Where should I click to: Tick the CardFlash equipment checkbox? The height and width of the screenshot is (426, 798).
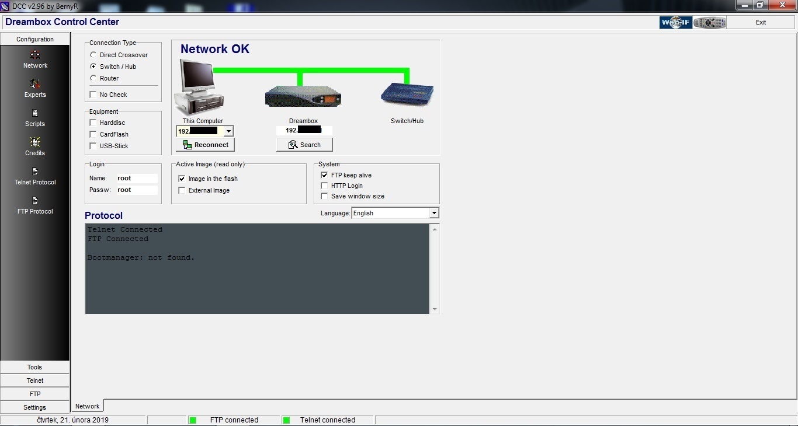pos(93,134)
